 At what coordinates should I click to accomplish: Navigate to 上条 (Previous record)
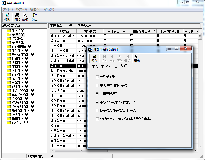point(112,58)
